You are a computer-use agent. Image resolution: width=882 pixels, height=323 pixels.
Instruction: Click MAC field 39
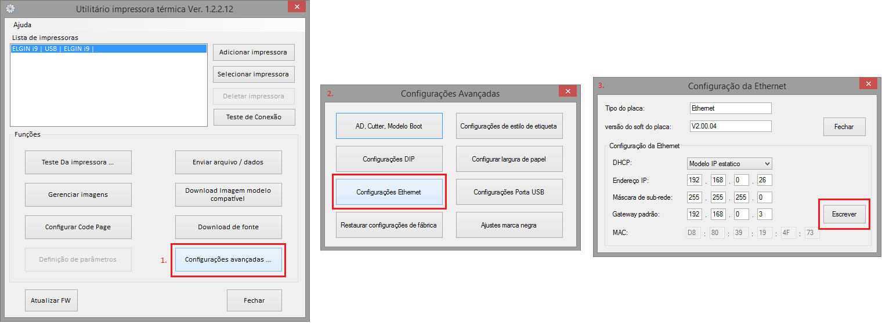(741, 233)
